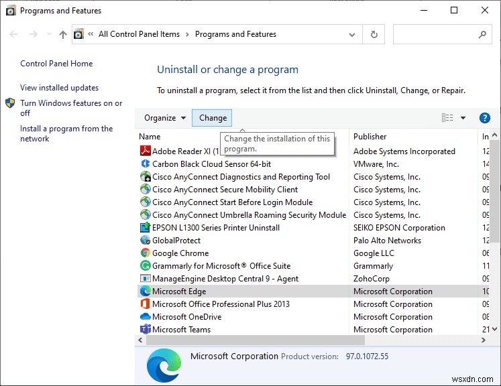Click Programs and Features breadcrumb
This screenshot has width=501, height=386.
point(235,34)
